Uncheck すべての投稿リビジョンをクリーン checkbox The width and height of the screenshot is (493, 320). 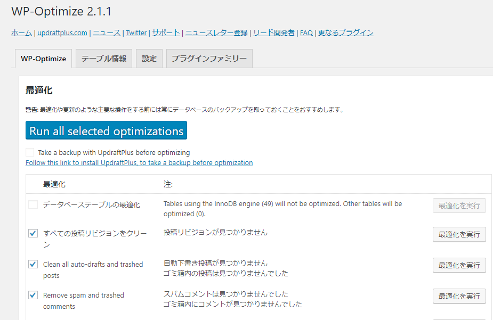tap(33, 233)
